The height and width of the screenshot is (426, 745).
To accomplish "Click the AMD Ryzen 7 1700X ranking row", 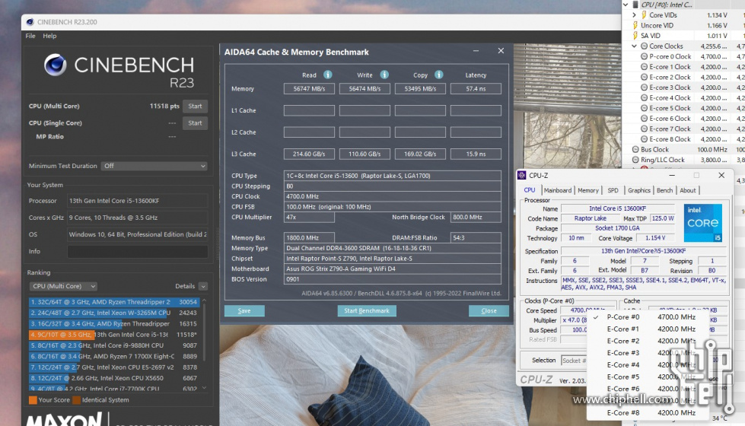I will (113, 356).
